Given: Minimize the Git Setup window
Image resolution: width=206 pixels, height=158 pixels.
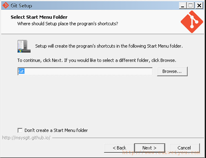Looking at the screenshot, I should (x=183, y=6).
